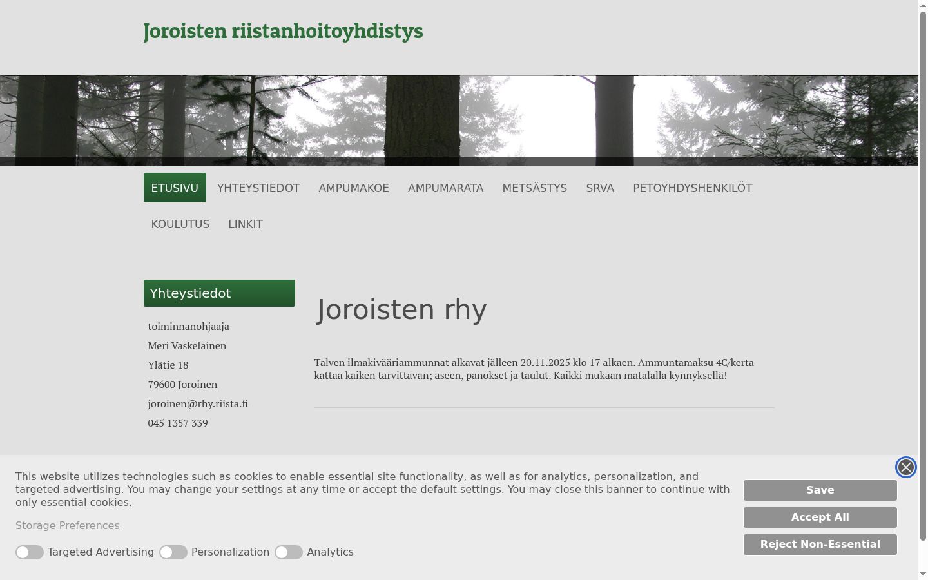Screen dimensions: 928x580
Task: Open Yhteystiedot in navigation menu
Action: [x=258, y=188]
